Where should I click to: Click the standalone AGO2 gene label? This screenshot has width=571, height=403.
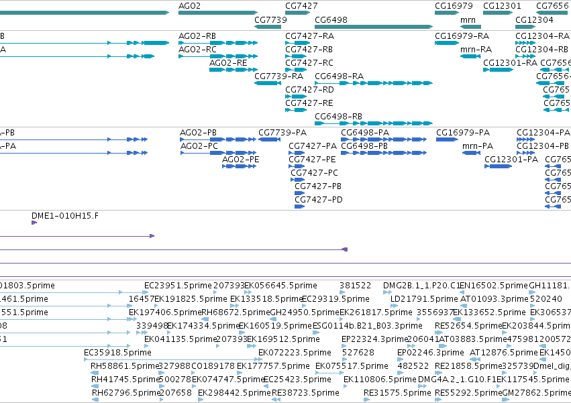coord(189,6)
